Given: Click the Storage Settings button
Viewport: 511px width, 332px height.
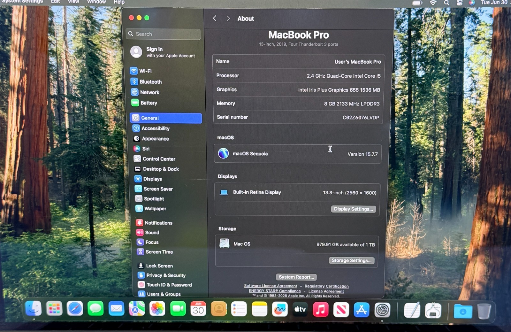Looking at the screenshot, I should pos(351,260).
